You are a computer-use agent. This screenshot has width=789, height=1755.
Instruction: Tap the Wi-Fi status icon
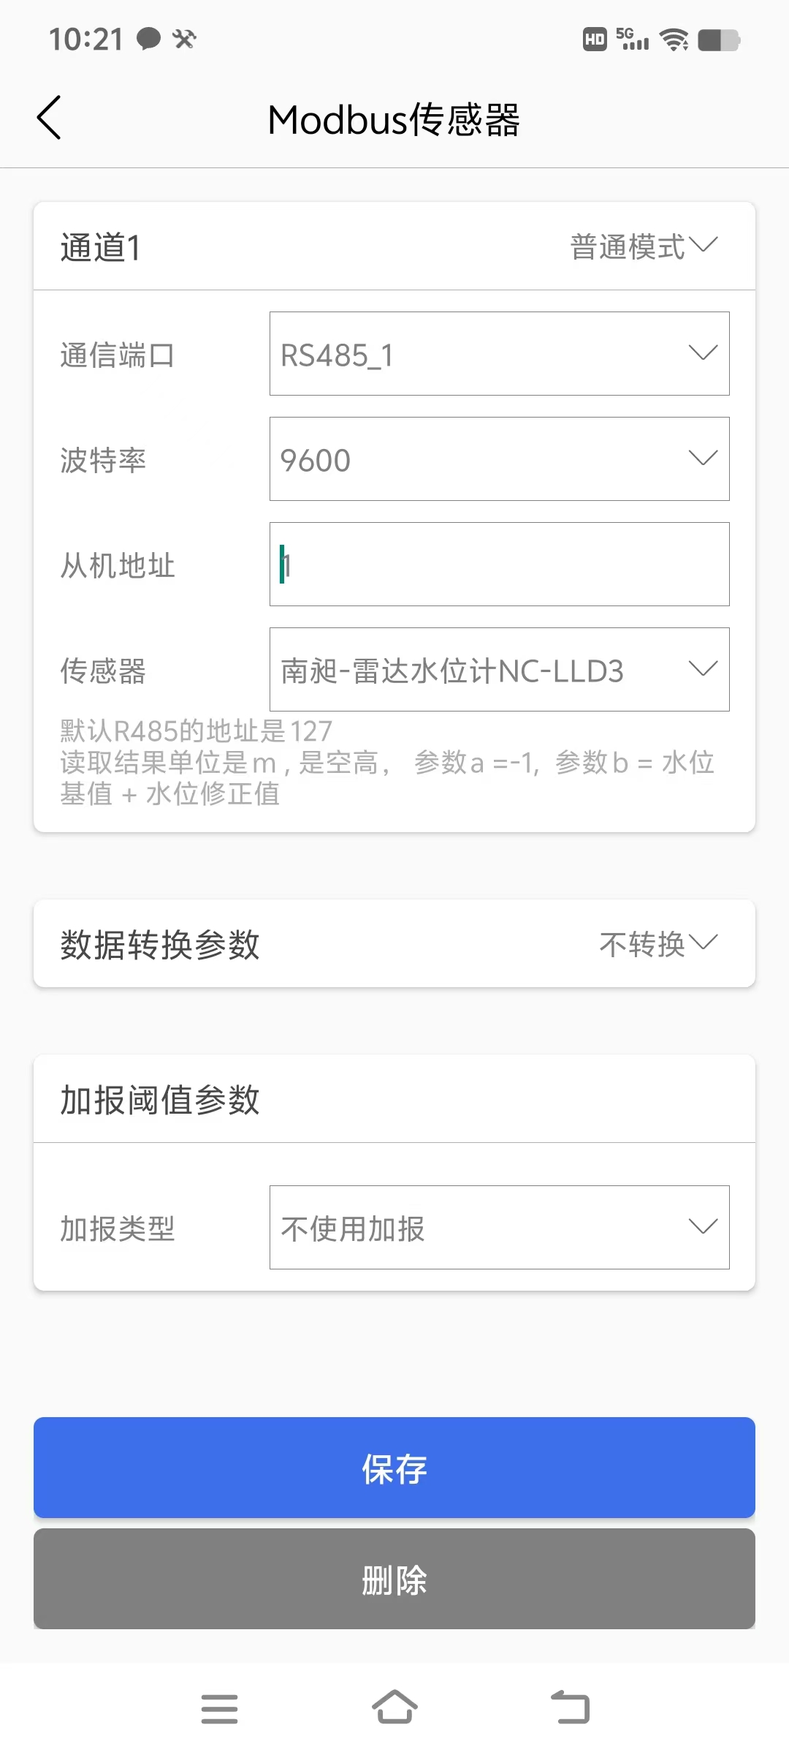coord(674,39)
